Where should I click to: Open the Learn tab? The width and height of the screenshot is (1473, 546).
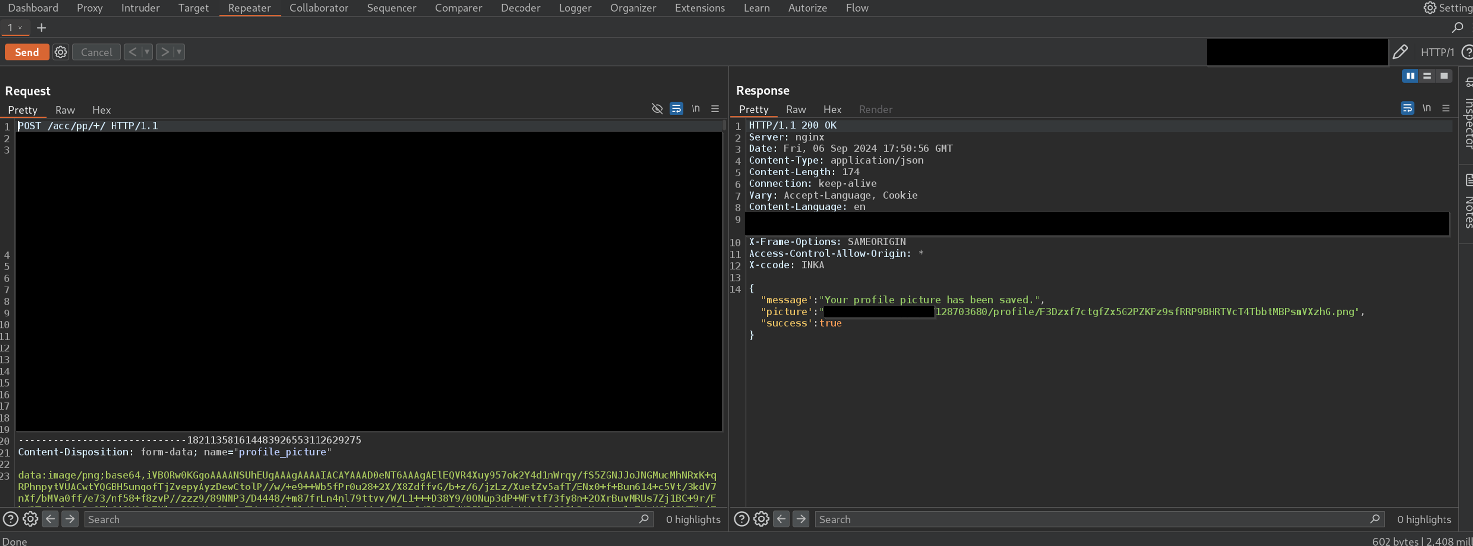coord(756,8)
